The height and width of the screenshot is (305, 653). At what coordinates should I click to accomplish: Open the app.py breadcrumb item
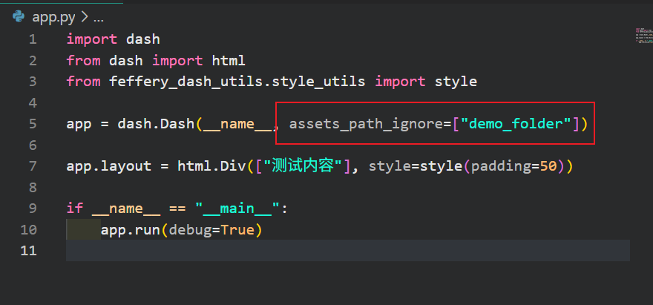coord(53,18)
